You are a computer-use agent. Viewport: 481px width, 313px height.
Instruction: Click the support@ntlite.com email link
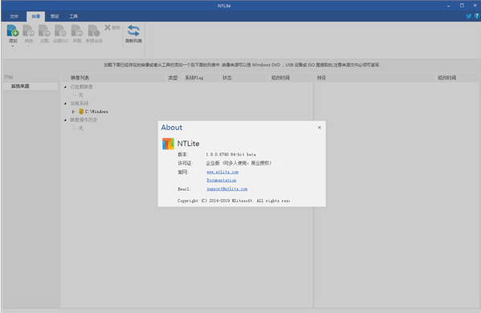(x=227, y=189)
